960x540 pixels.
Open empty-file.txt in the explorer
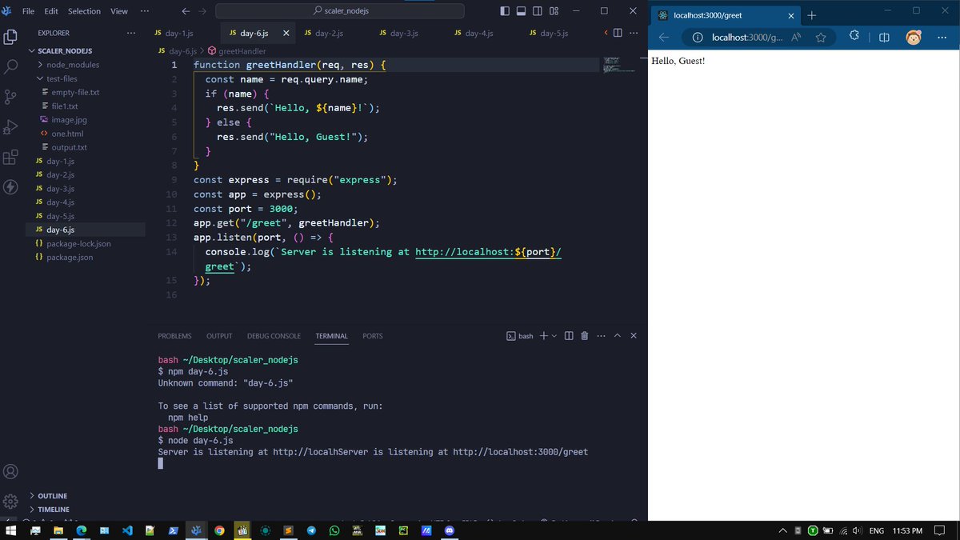(75, 92)
